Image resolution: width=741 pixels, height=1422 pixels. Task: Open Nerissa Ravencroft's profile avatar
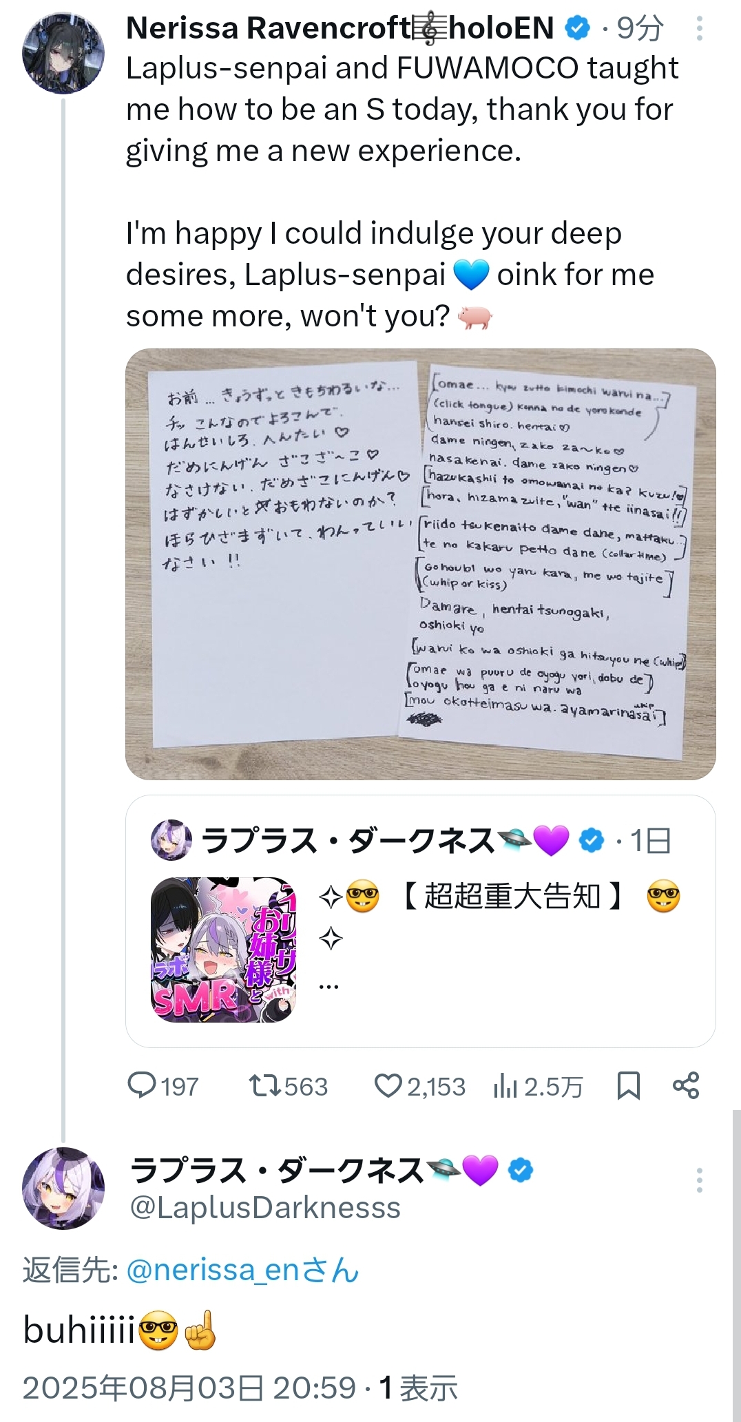click(63, 53)
